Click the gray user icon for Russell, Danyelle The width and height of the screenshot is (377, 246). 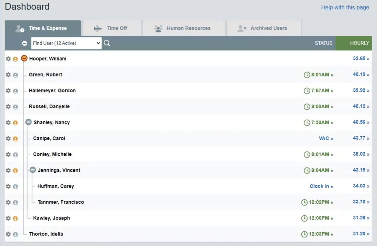(x=15, y=107)
